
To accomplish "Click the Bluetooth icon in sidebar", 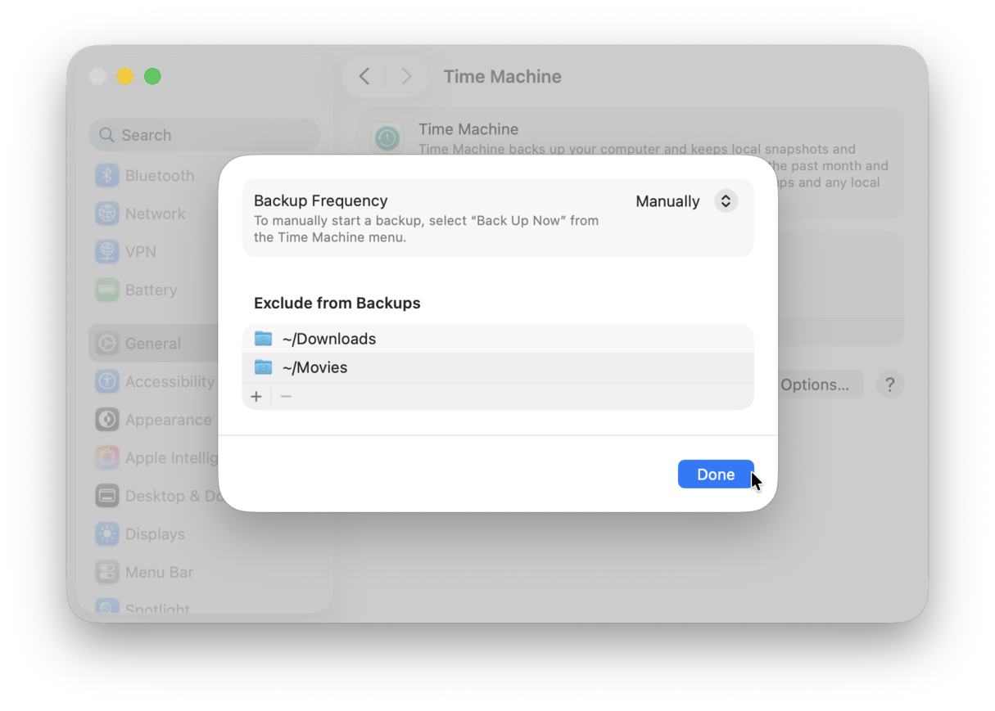I will pos(107,176).
